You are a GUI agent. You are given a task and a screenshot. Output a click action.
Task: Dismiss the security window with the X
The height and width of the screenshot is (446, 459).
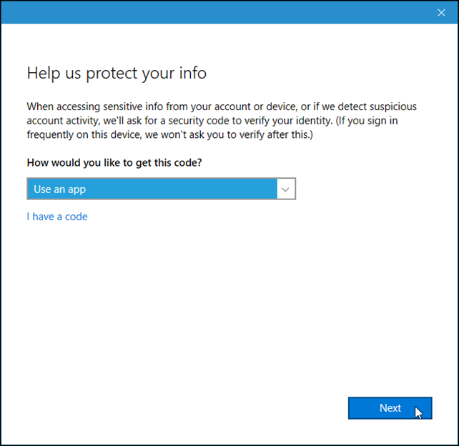pos(441,13)
